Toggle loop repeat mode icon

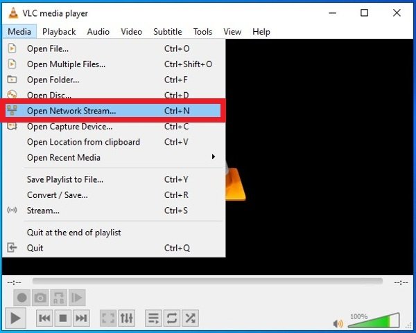pos(172,318)
